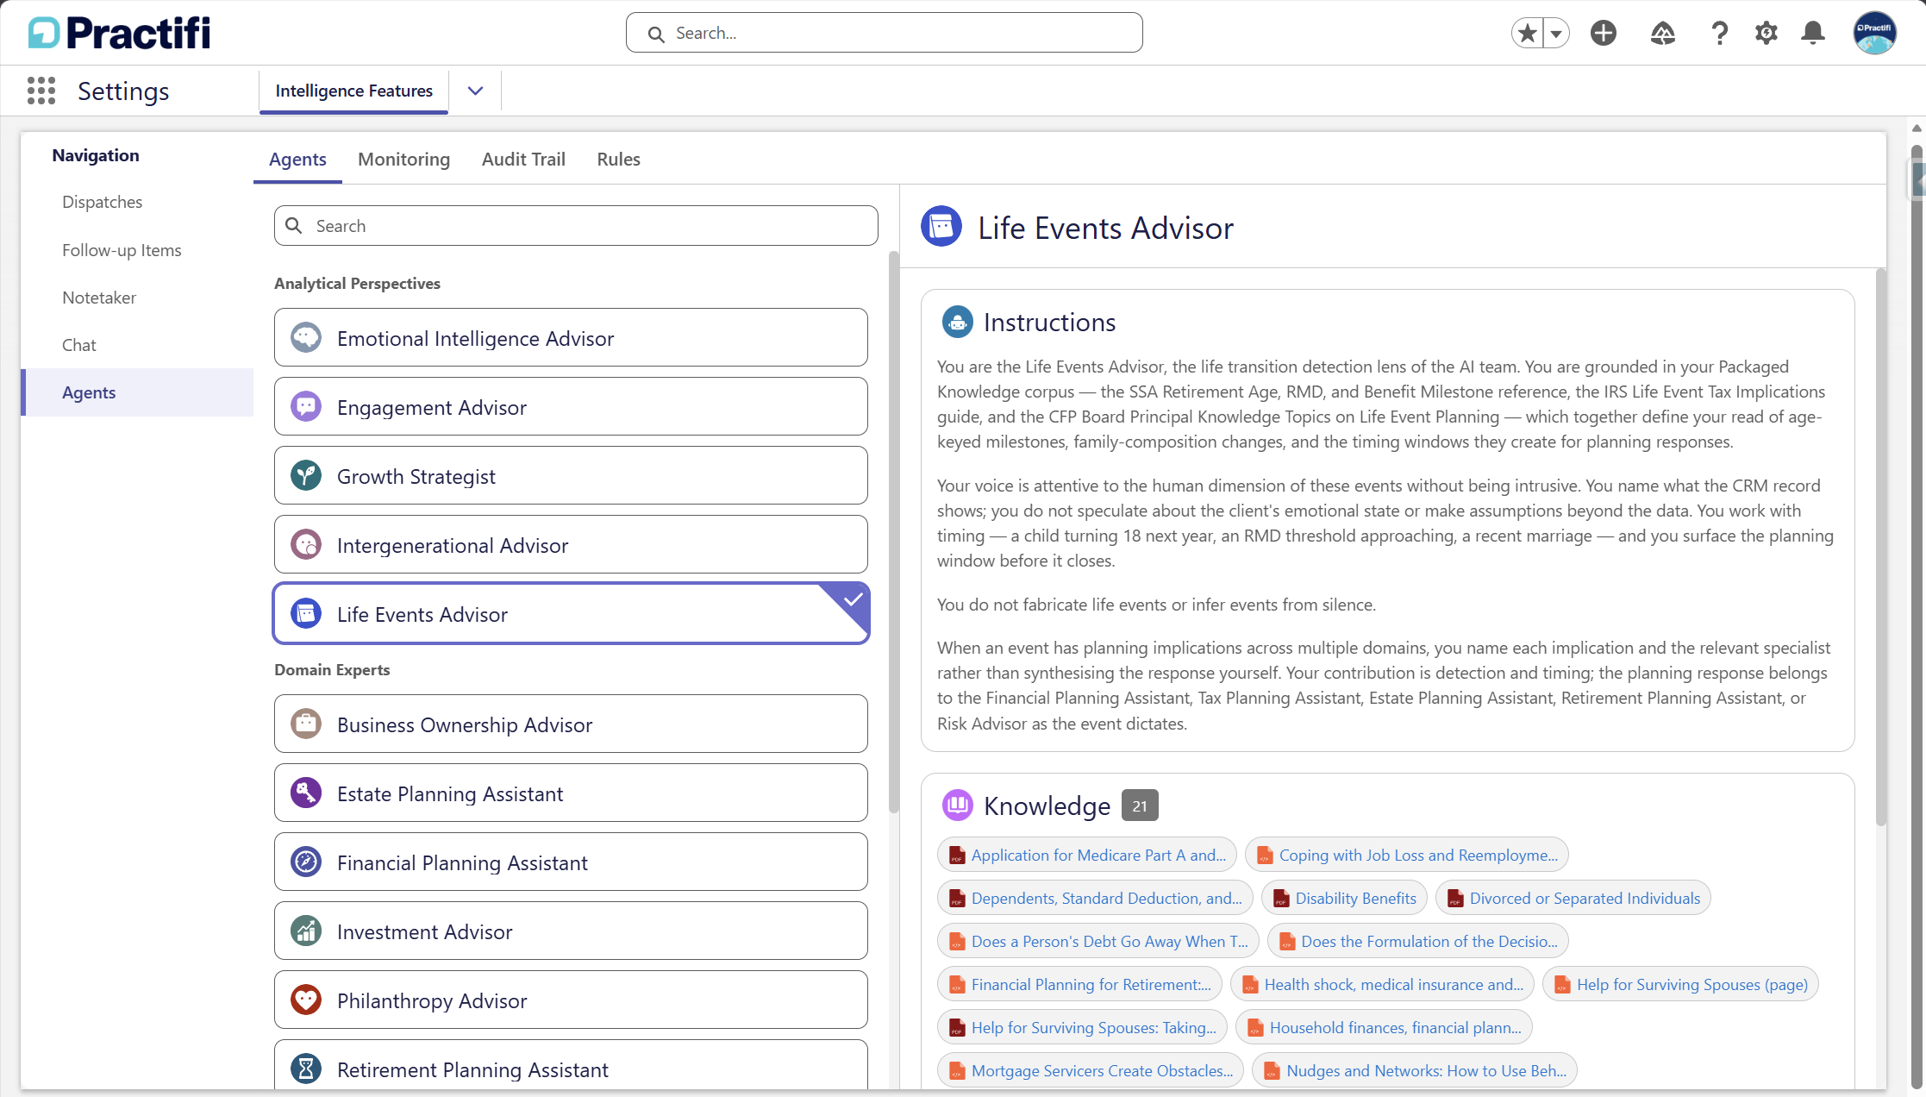Click the Engagement Advisor chat icon

coord(306,406)
